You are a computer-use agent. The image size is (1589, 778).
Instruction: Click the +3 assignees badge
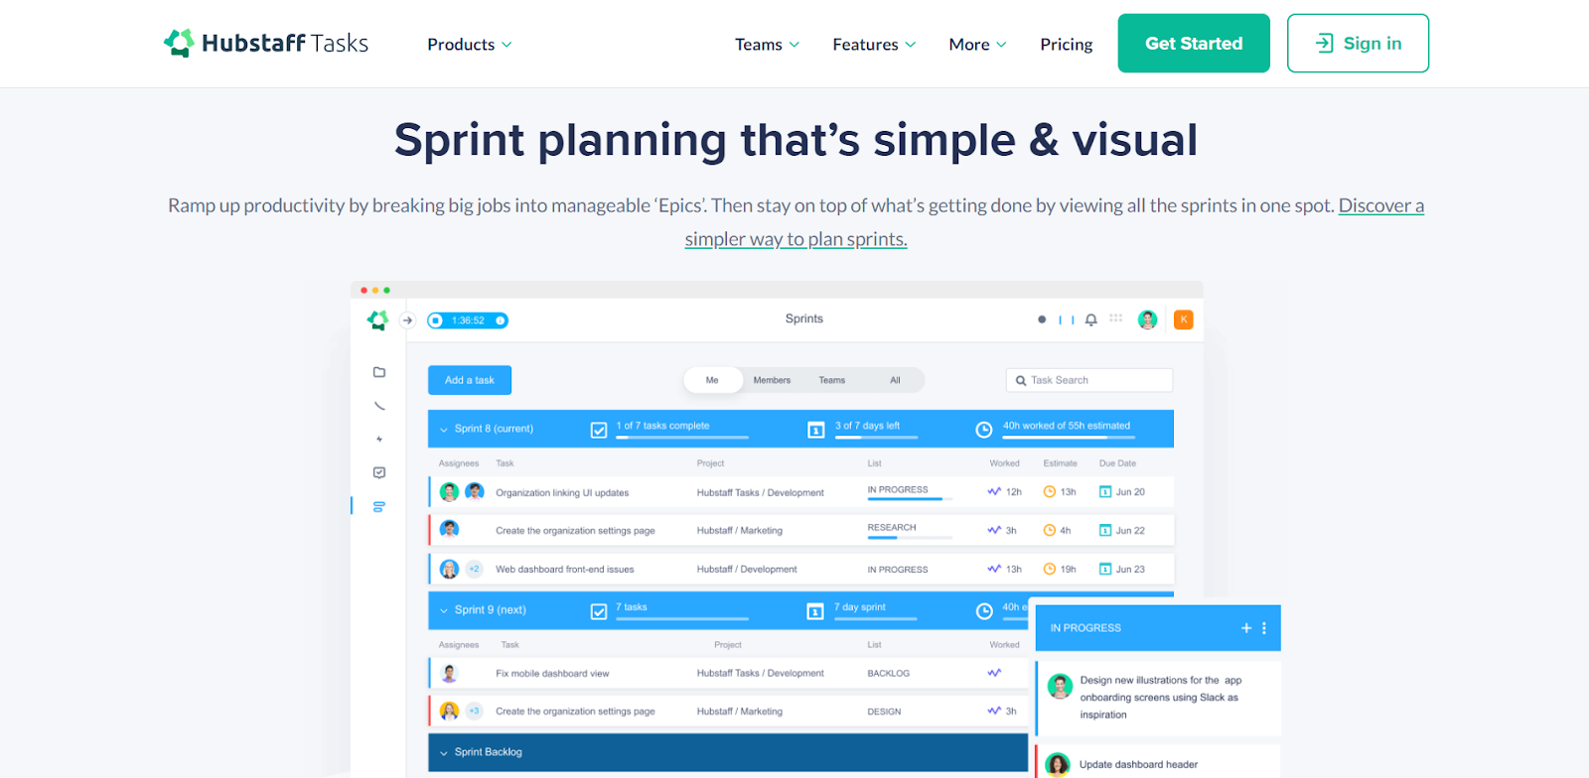475,712
